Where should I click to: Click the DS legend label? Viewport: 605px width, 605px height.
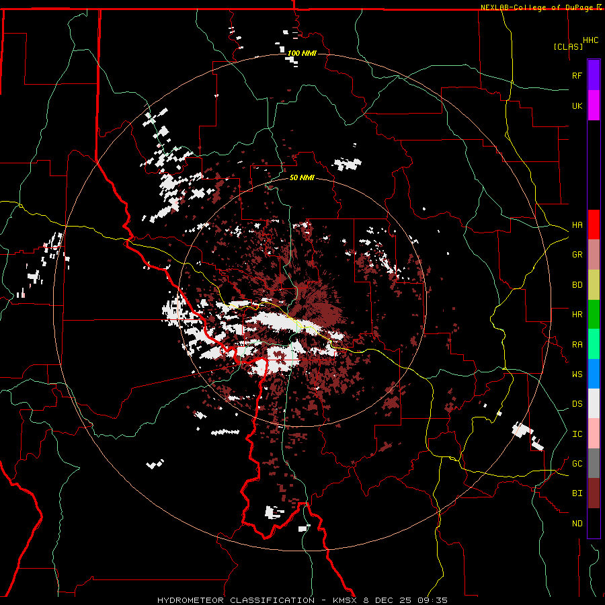[x=577, y=404]
